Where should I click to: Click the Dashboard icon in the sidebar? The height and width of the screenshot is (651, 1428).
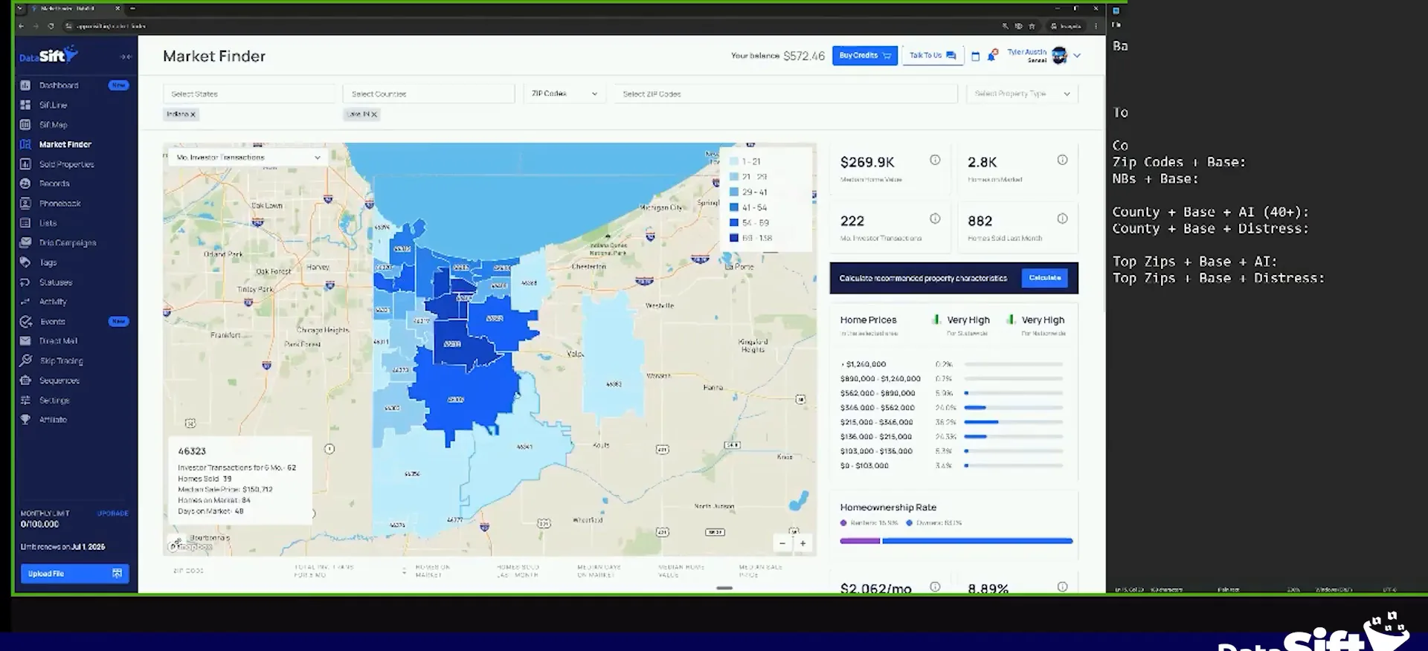coord(25,85)
